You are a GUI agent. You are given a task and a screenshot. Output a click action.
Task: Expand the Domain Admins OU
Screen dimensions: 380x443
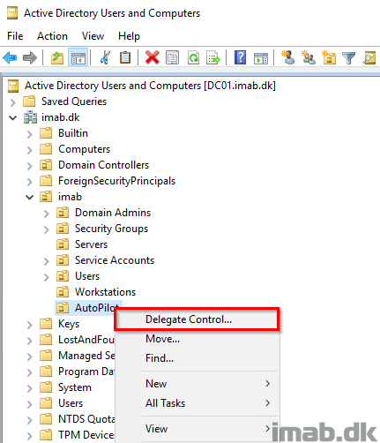point(46,214)
